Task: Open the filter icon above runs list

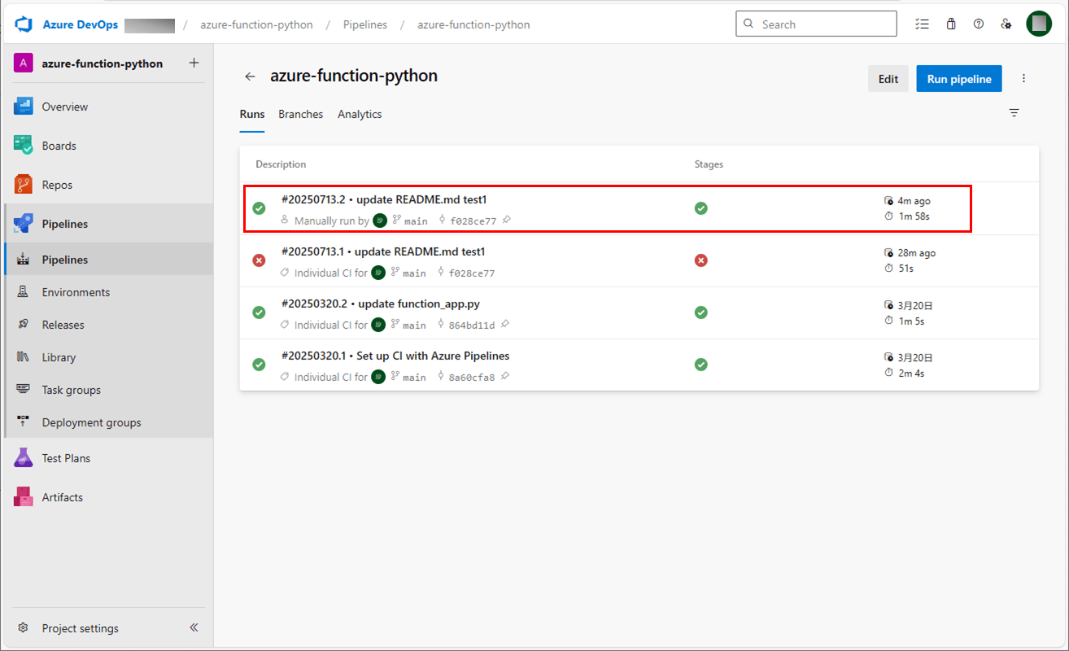Action: [1014, 113]
